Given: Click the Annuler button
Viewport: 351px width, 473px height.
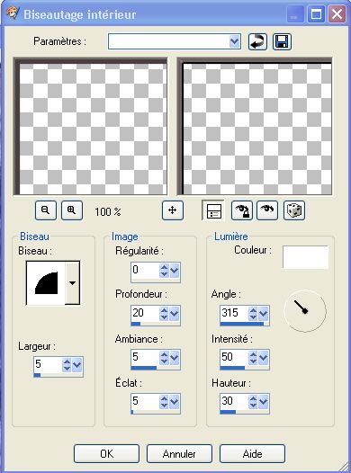Looking at the screenshot, I should click(x=179, y=454).
